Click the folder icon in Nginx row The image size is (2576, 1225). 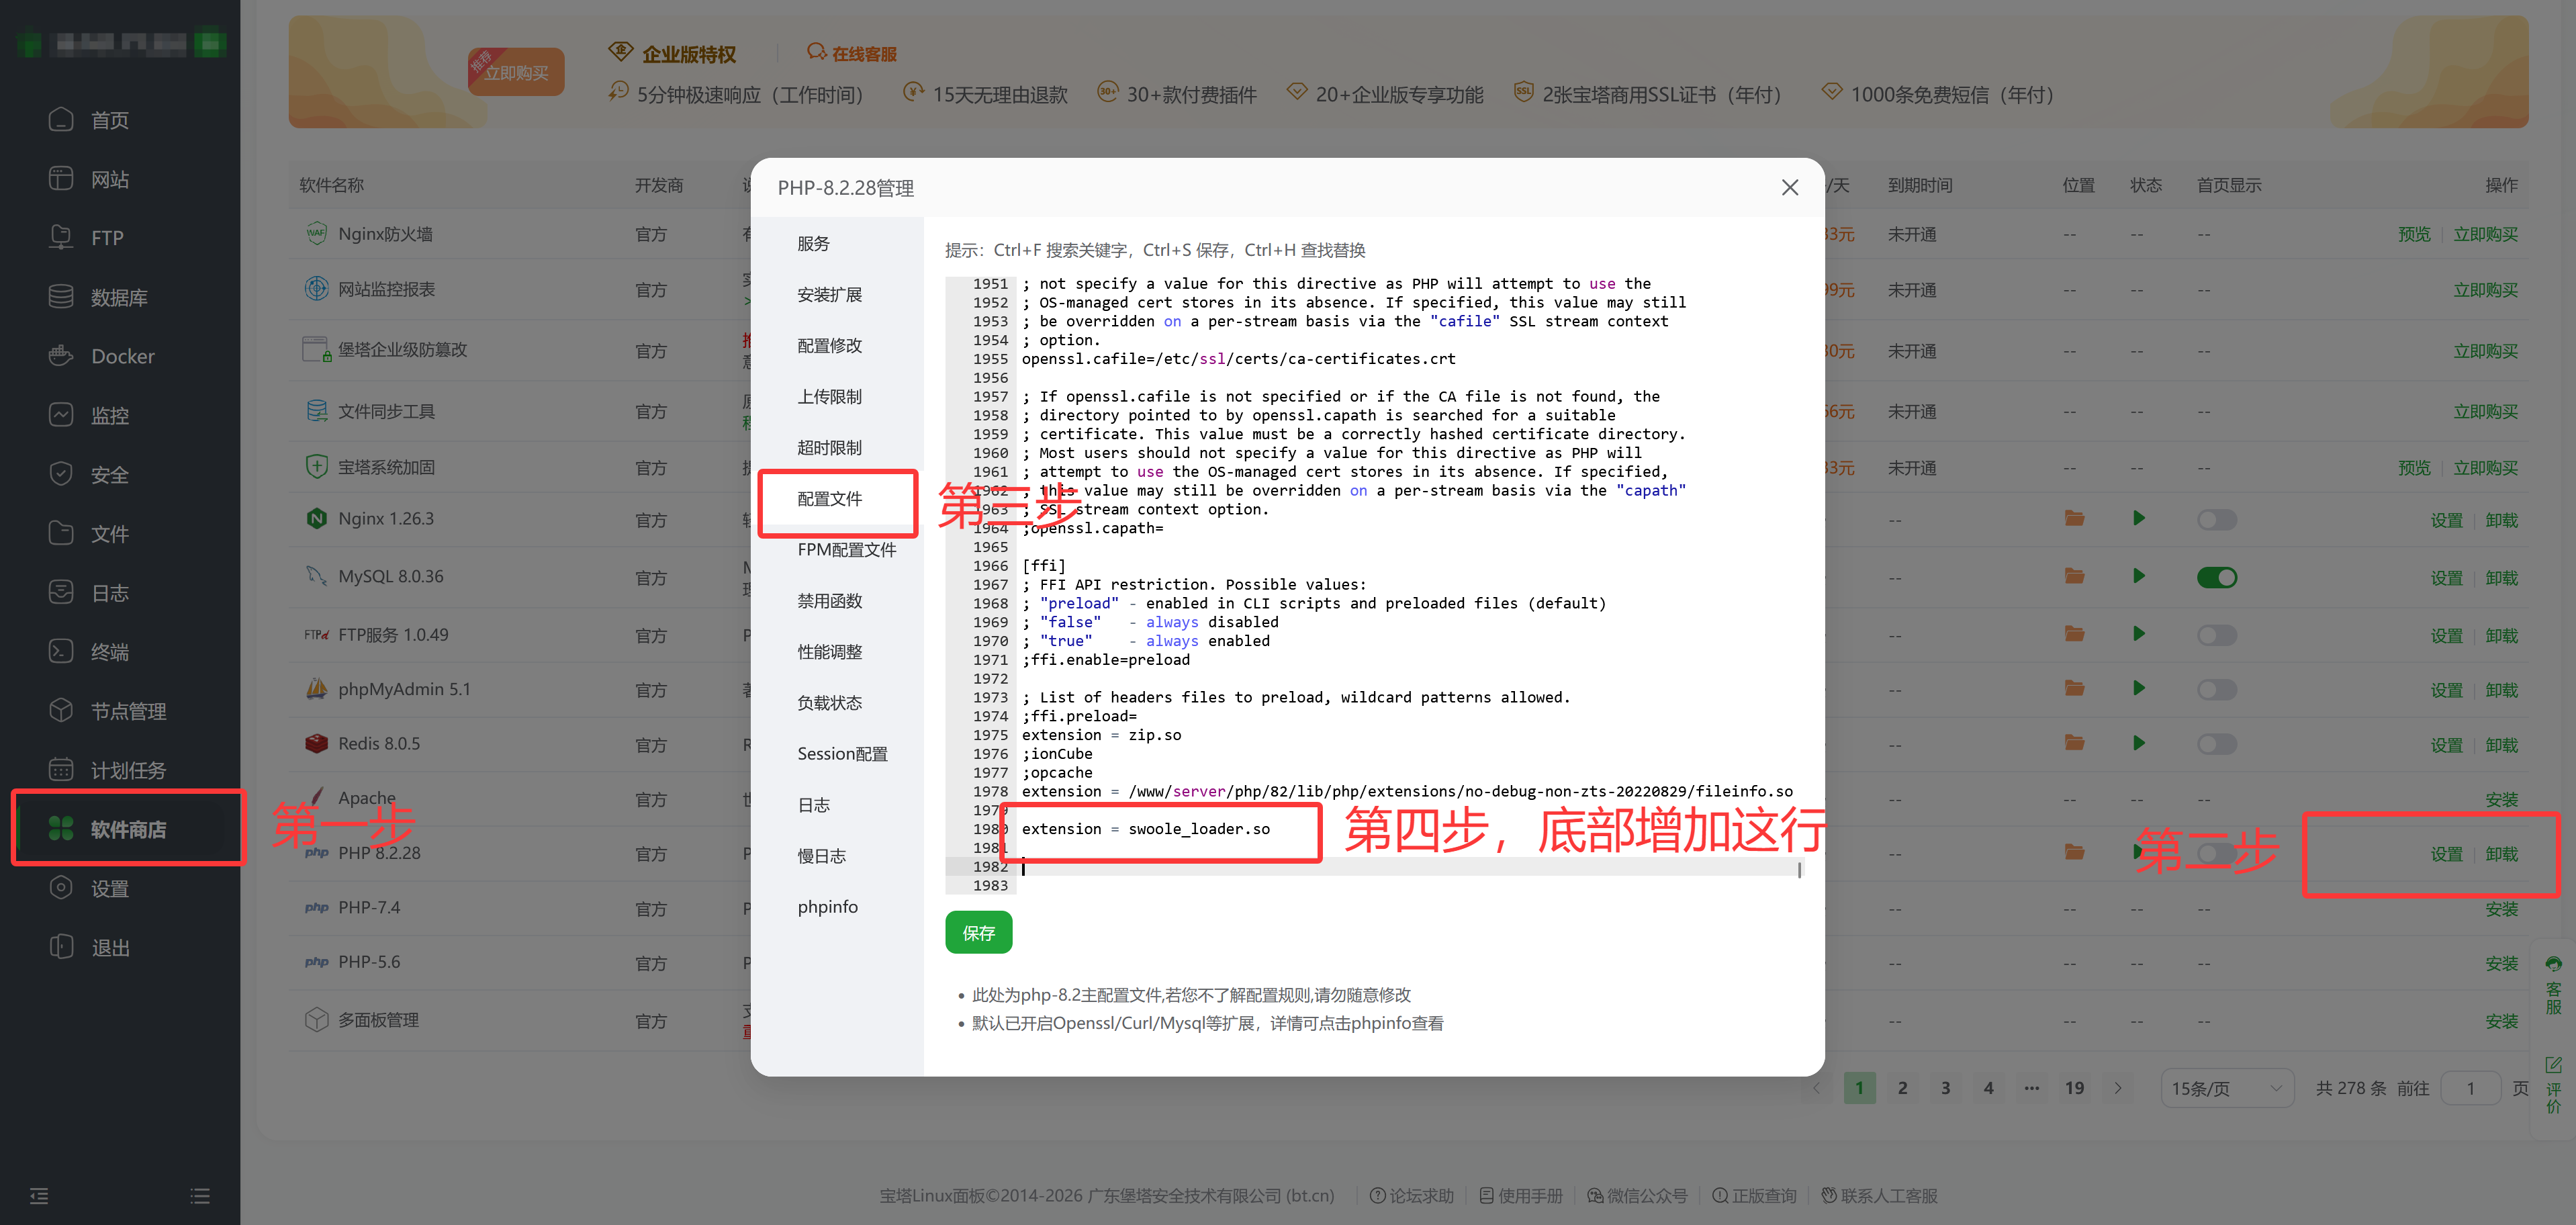click(2074, 519)
